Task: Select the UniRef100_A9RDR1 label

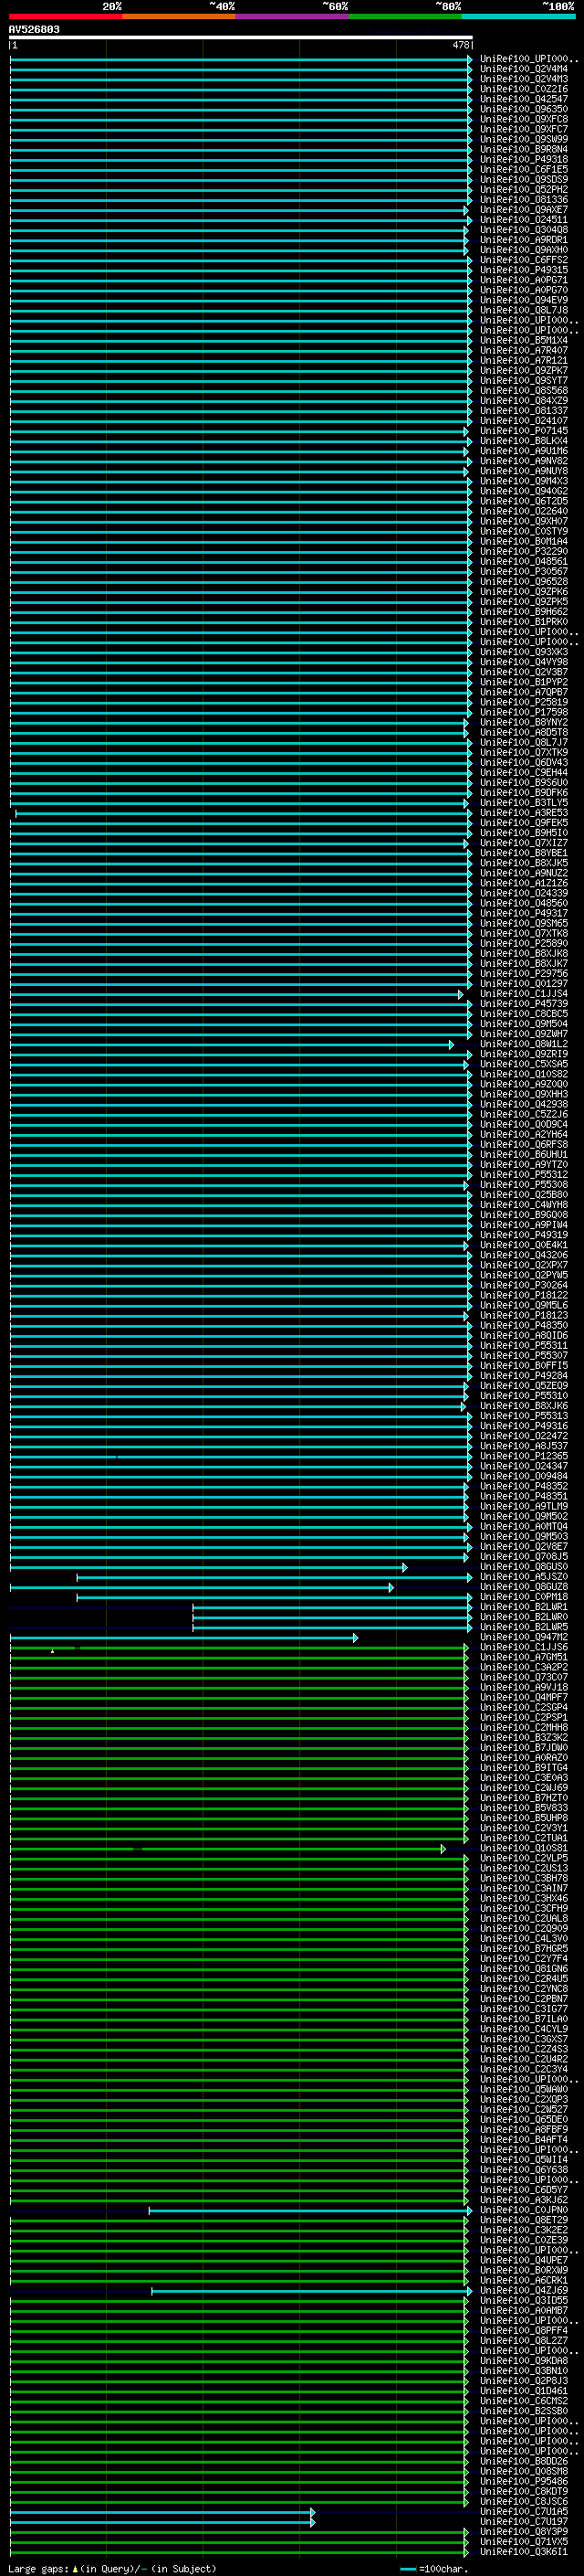Action: pos(523,240)
